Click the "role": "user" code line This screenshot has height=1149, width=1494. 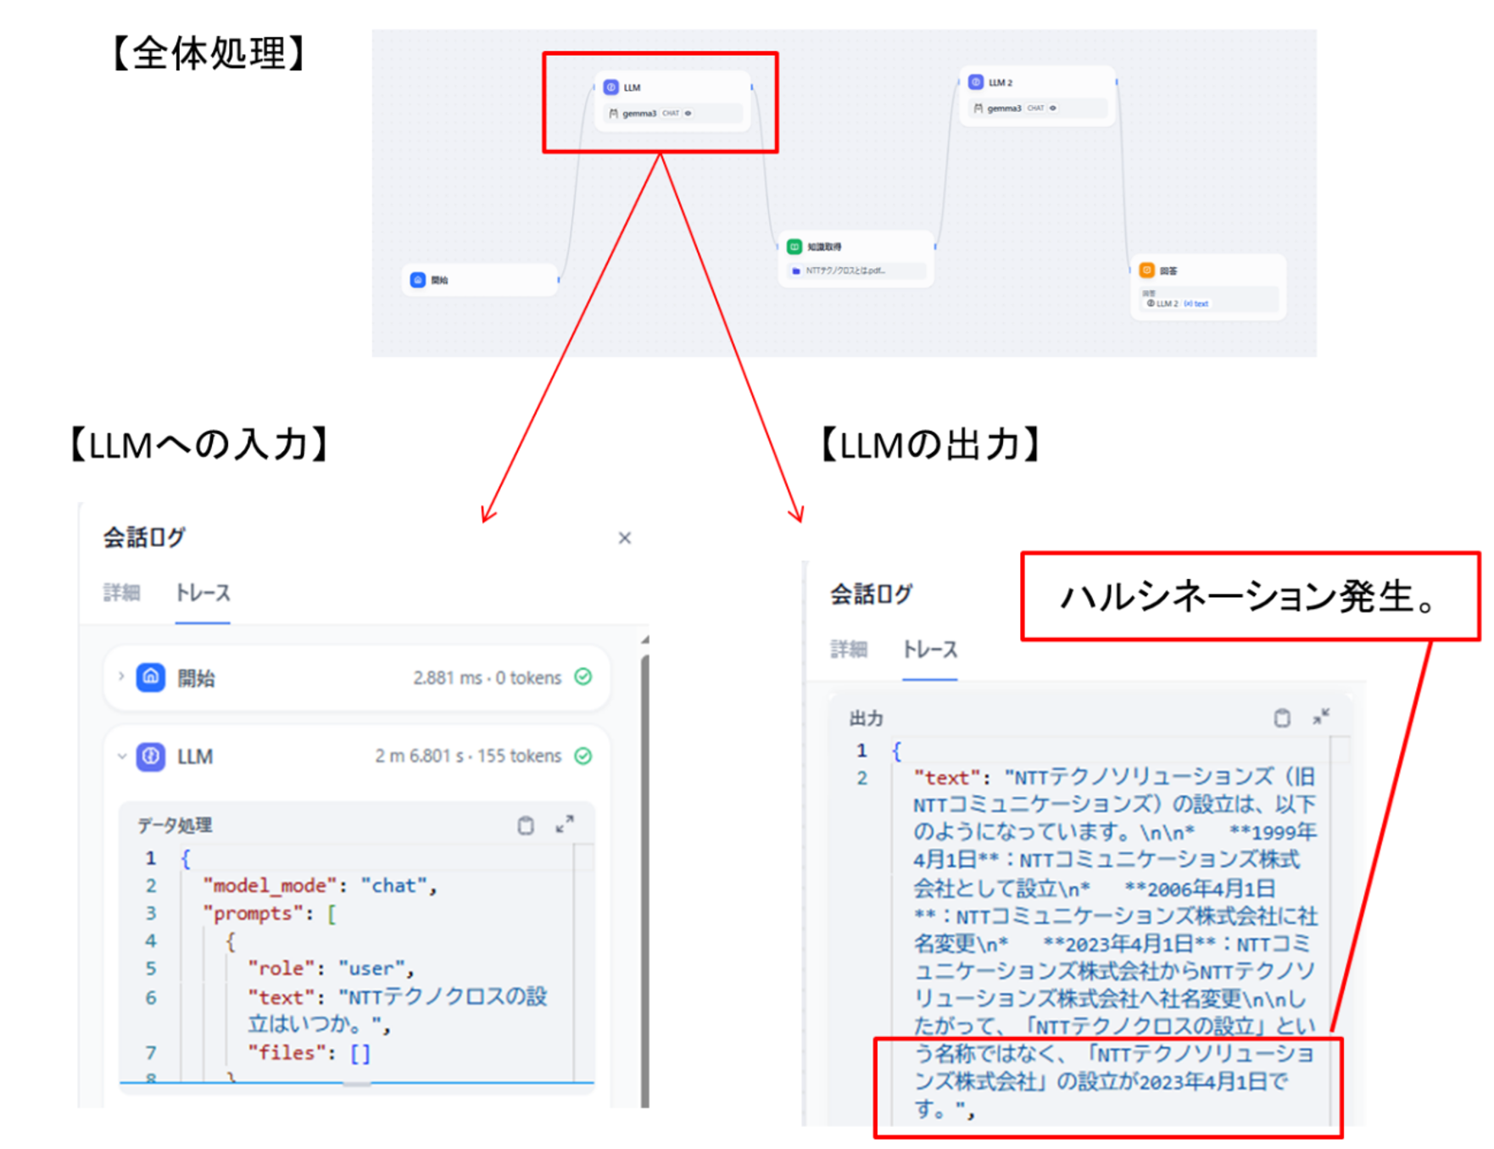(x=331, y=968)
